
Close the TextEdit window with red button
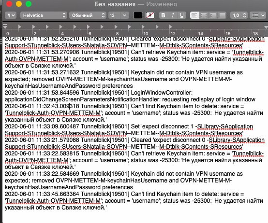(x=9, y=4)
